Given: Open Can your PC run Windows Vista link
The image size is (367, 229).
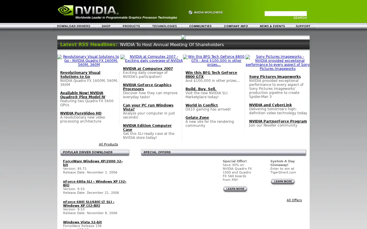Looking at the screenshot, I should 148,107.
